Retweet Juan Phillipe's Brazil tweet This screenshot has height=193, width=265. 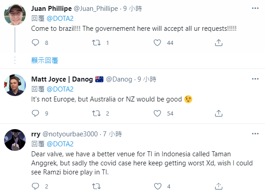point(96,43)
